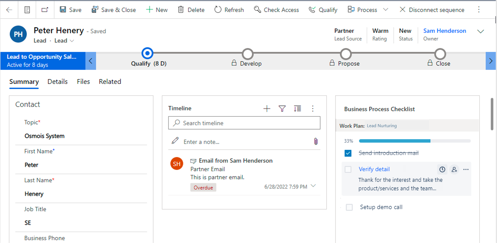Open Email from Sam Henderson entry
Viewport: 497px width, 243px height.
click(236, 161)
